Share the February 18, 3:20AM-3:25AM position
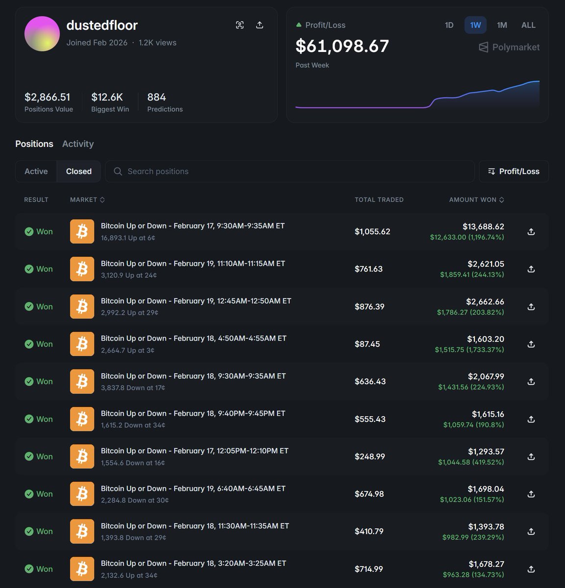 click(x=531, y=569)
